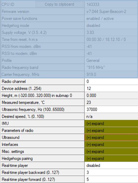Click Device address (1..254) label
The height and width of the screenshot is (183, 138).
coord(22,89)
